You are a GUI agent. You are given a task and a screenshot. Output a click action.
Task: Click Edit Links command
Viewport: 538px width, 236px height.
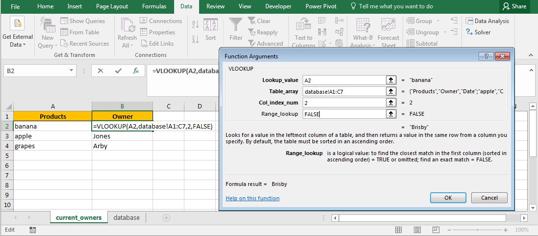point(157,44)
